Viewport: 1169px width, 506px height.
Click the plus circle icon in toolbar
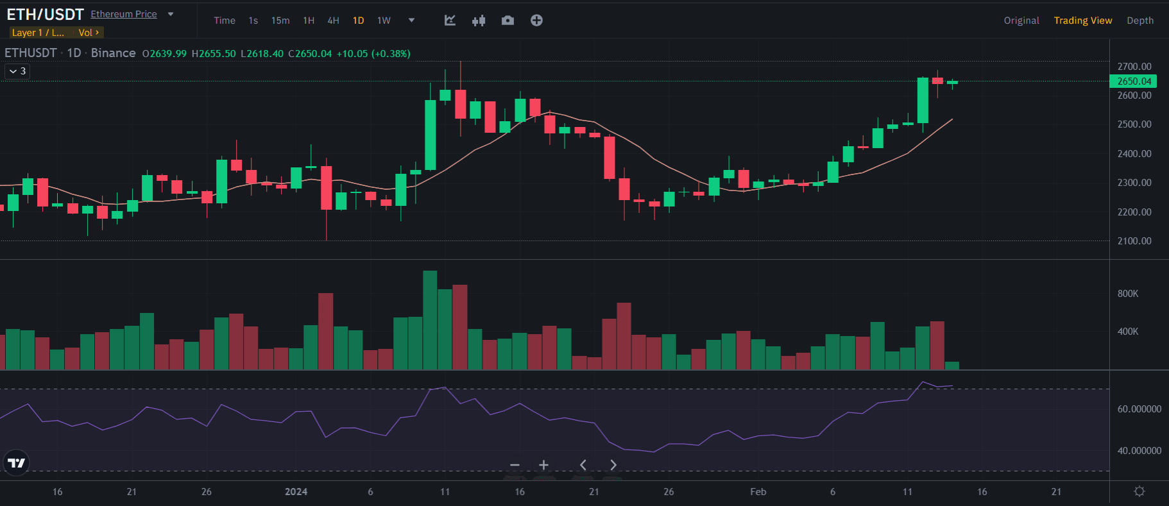point(536,21)
